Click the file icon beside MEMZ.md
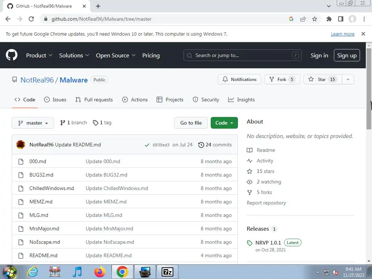 click(21, 202)
